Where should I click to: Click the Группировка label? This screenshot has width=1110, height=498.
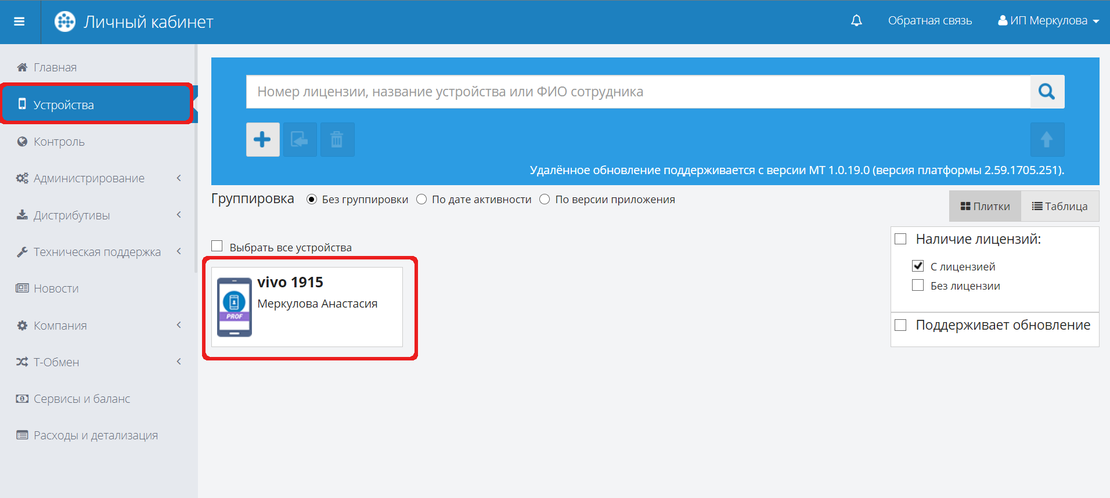(253, 199)
